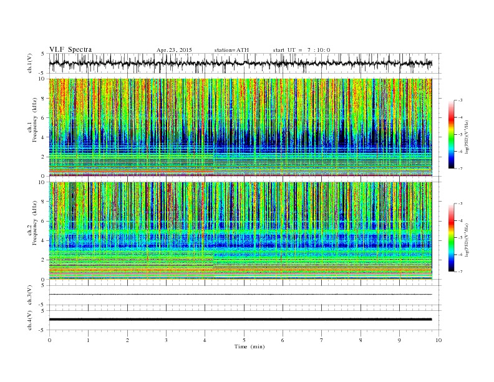Viewport: 494px width, 382px height.
Task: Click the ch.2 spectrogram color scale bar
Action: [451, 238]
